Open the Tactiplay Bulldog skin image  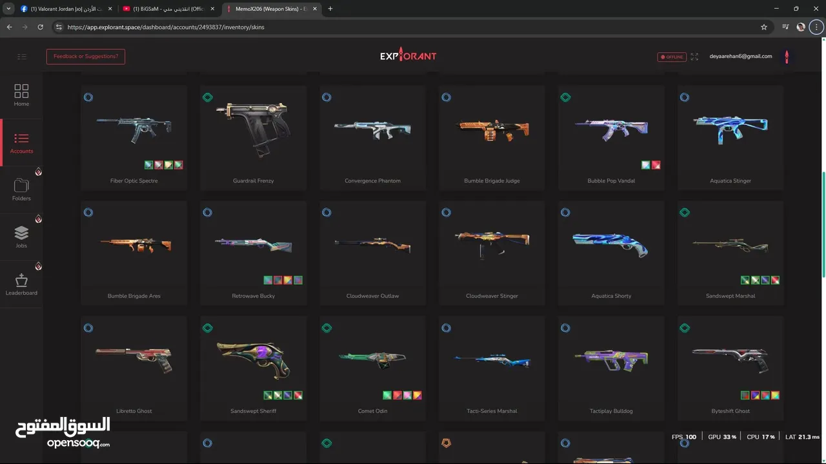[611, 361]
